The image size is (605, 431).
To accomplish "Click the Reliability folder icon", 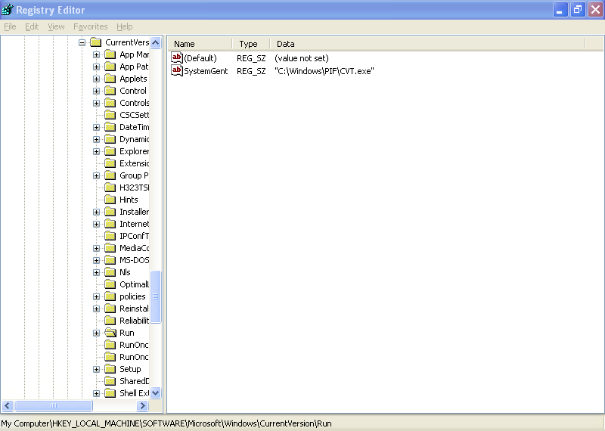I will point(110,321).
